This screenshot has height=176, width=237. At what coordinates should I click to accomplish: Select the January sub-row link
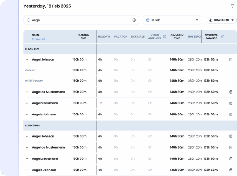(x=31, y=70)
